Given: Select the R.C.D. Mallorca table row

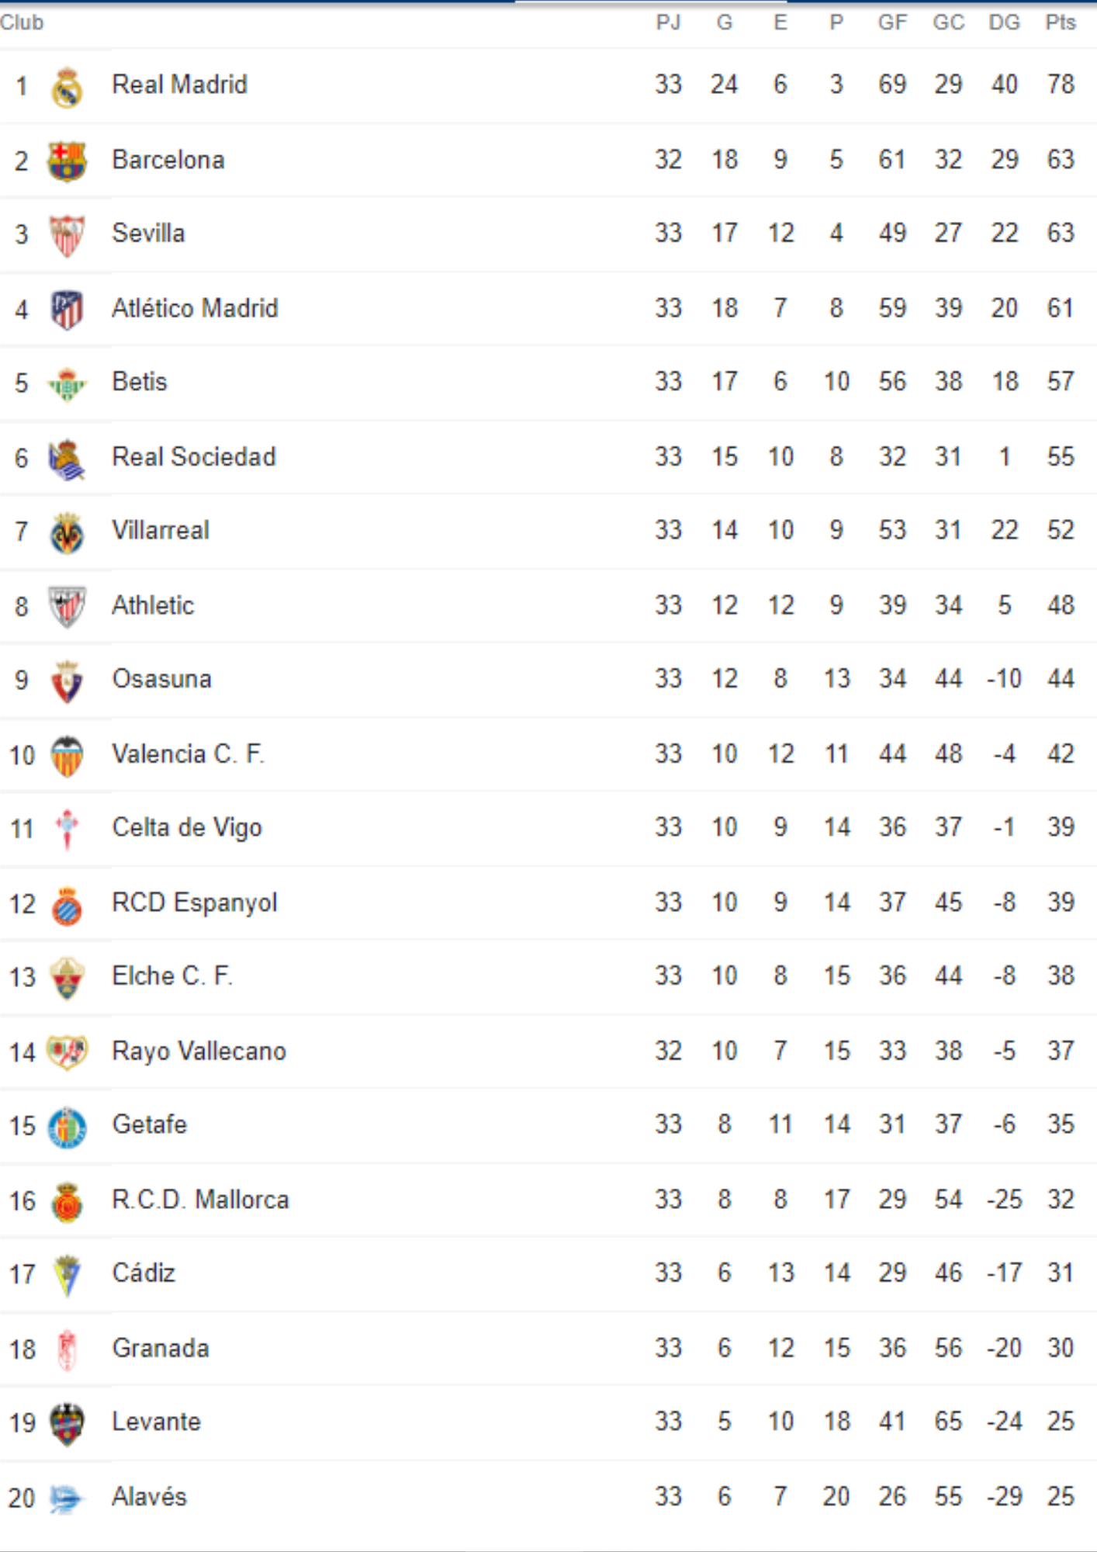Looking at the screenshot, I should [x=548, y=1200].
